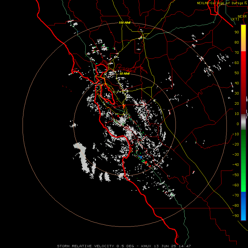Image resolution: width=248 pixels, height=248 pixels.
Task: Click the 10 value on velocity scale
Action: coord(237,114)
